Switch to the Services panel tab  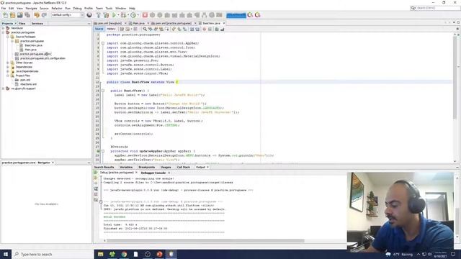[x=37, y=23]
